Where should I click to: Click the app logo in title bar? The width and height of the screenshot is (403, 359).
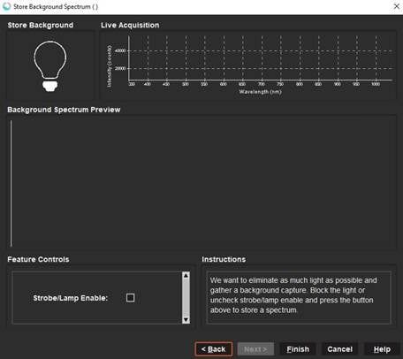click(x=6, y=6)
